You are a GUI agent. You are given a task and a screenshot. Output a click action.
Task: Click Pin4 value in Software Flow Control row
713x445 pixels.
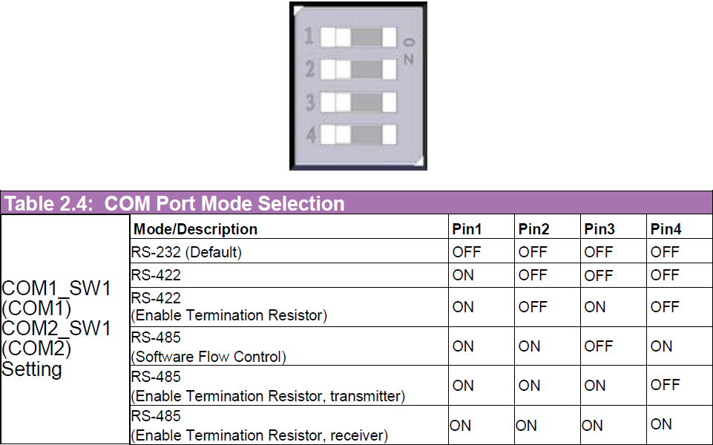pos(662,346)
